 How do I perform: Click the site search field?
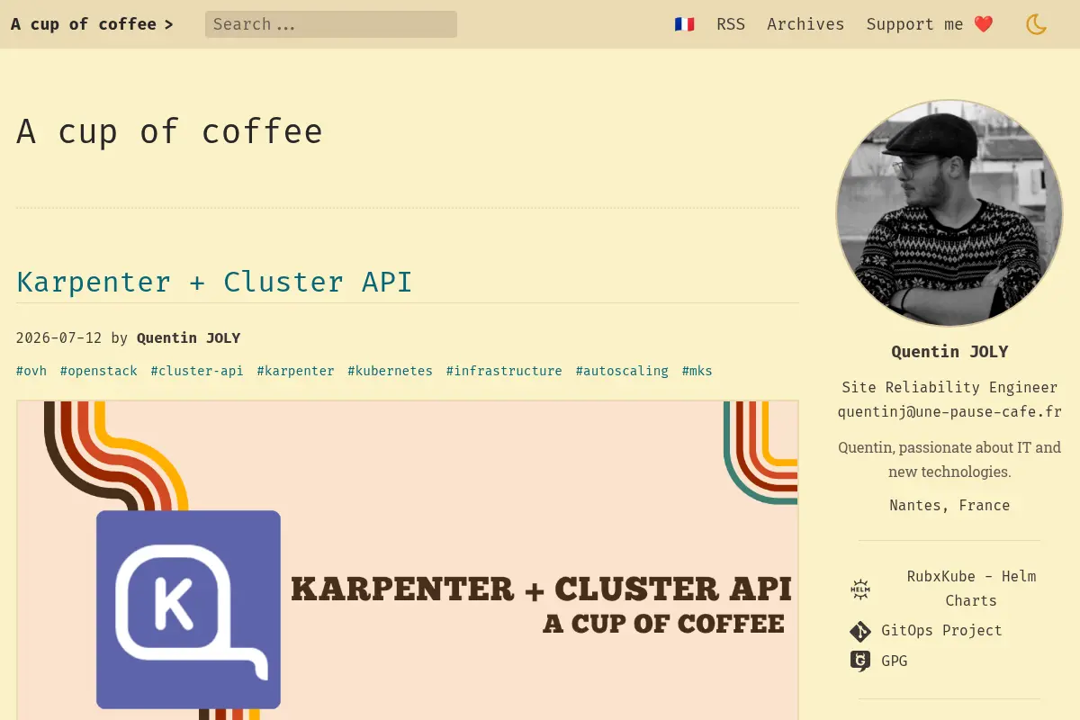coord(331,24)
